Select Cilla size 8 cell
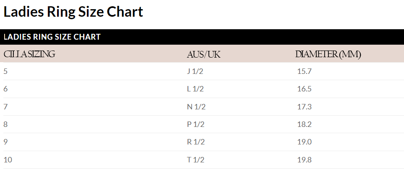 5,124
